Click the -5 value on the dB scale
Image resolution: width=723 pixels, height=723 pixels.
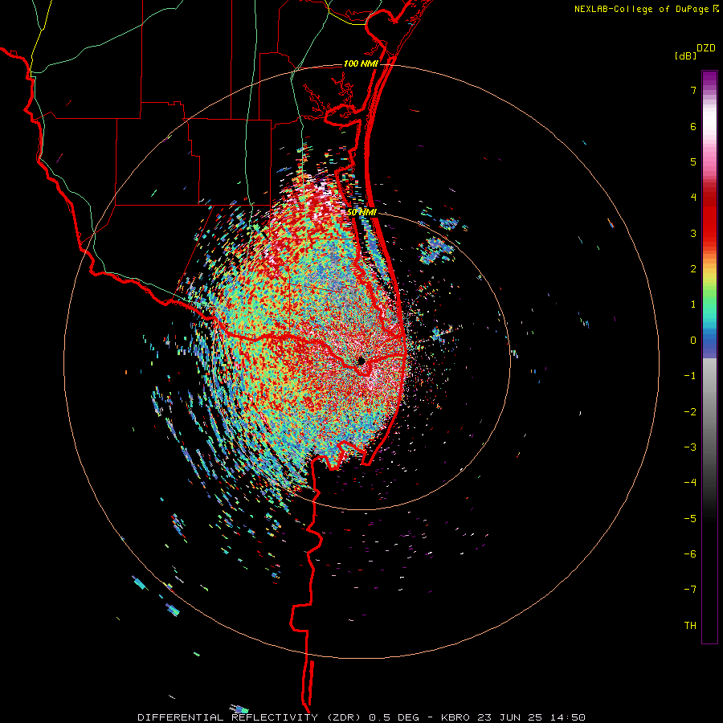pyautogui.click(x=690, y=519)
